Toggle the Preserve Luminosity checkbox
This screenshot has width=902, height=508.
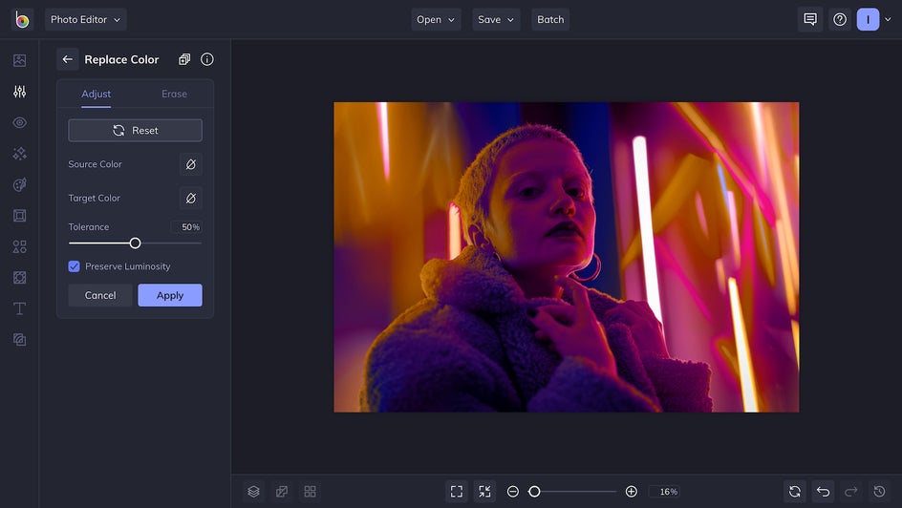tap(75, 266)
